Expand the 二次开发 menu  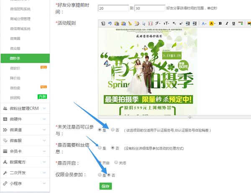pyautogui.click(x=25, y=173)
